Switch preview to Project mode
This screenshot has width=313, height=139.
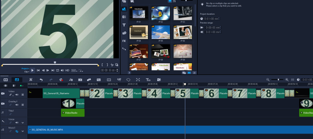pos(25,68)
